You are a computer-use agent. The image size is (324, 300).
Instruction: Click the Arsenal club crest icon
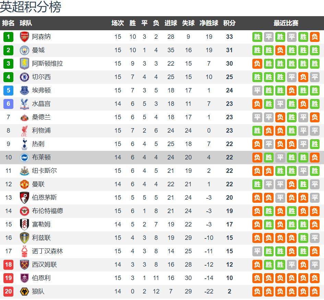(x=25, y=37)
